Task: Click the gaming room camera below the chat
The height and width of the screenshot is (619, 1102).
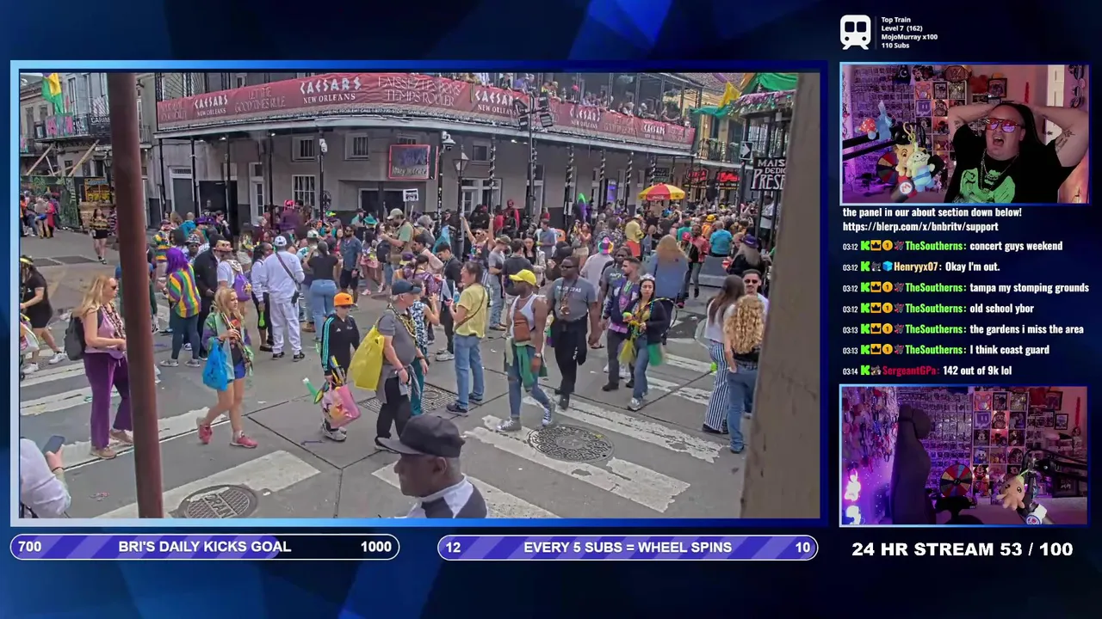Action: click(965, 455)
